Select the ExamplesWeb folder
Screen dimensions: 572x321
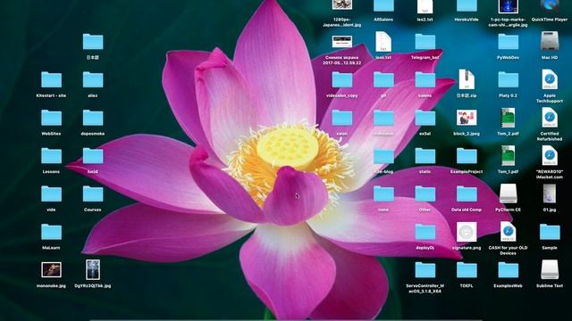click(509, 270)
